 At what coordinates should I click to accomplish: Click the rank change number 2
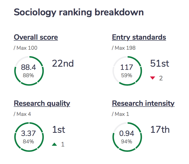[161, 78]
